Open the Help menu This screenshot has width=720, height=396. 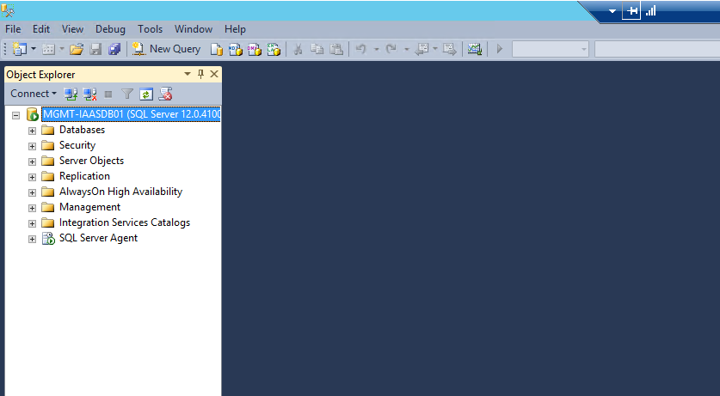[235, 29]
